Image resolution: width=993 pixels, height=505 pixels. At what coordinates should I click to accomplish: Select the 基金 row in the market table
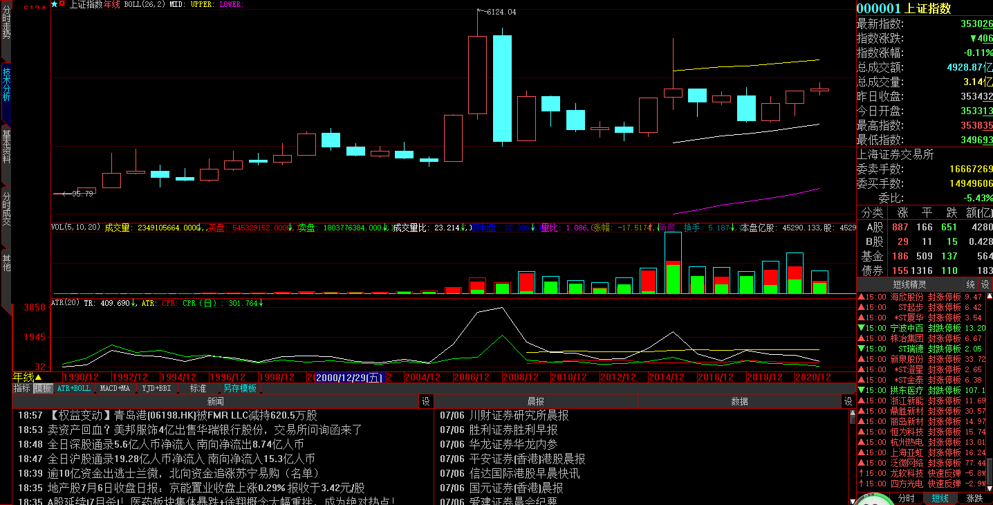click(925, 257)
